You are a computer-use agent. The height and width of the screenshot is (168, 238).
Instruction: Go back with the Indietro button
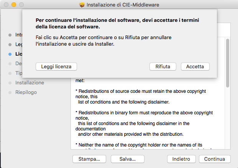pyautogui.click(x=181, y=159)
